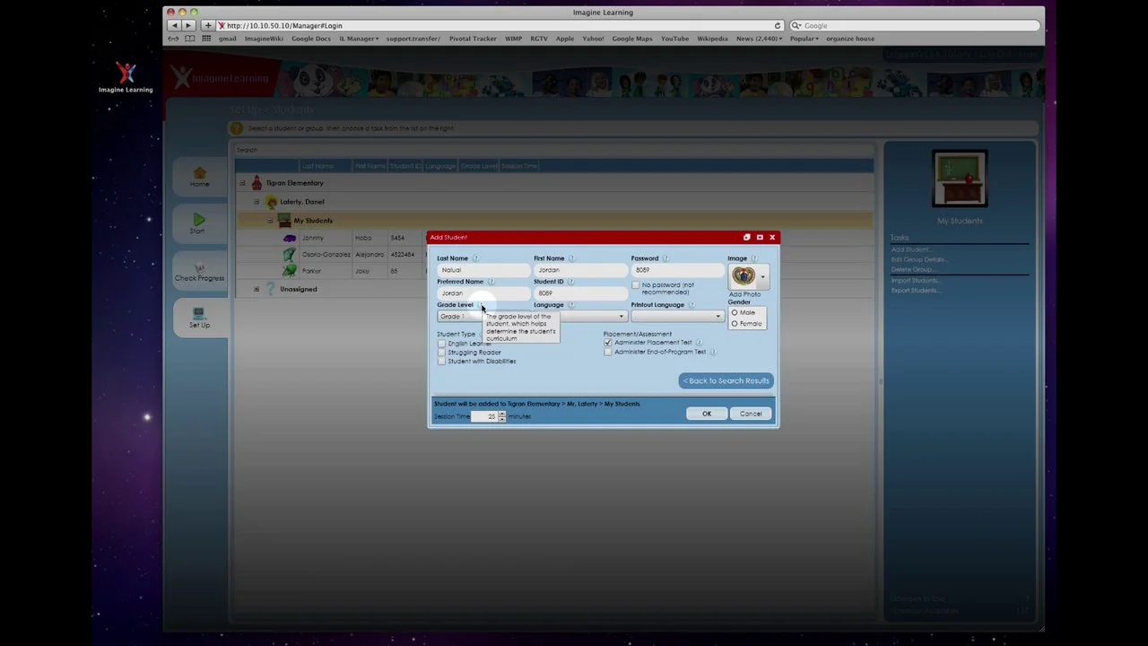
Task: Open the Language dropdown
Action: click(x=579, y=316)
